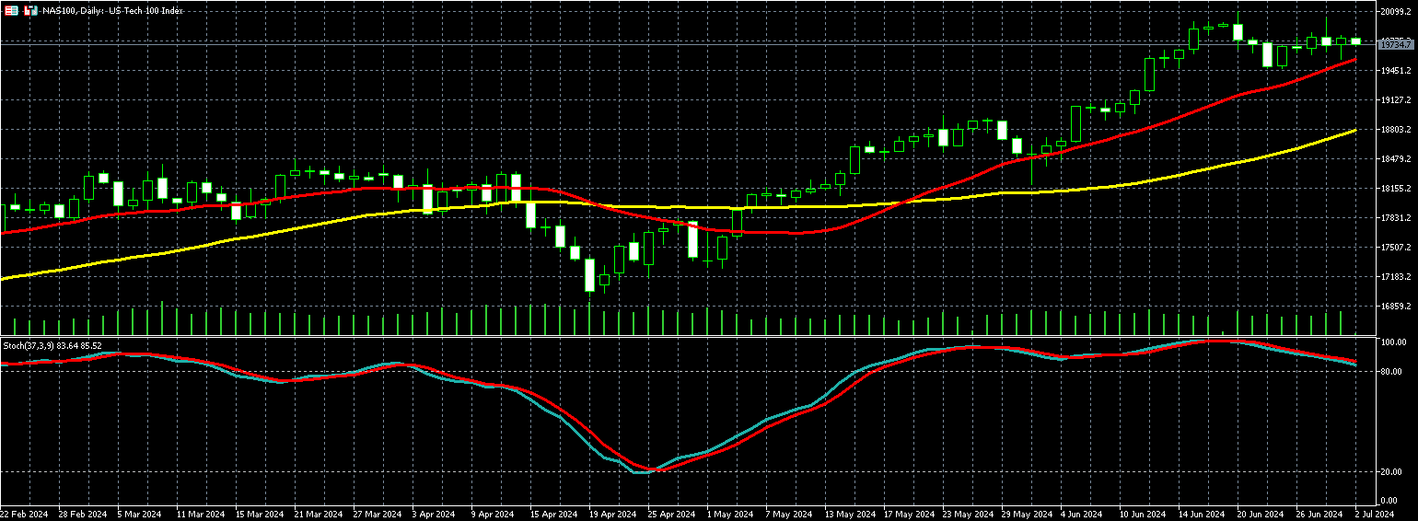Click the last candlestick on the chart

[x=1355, y=41]
